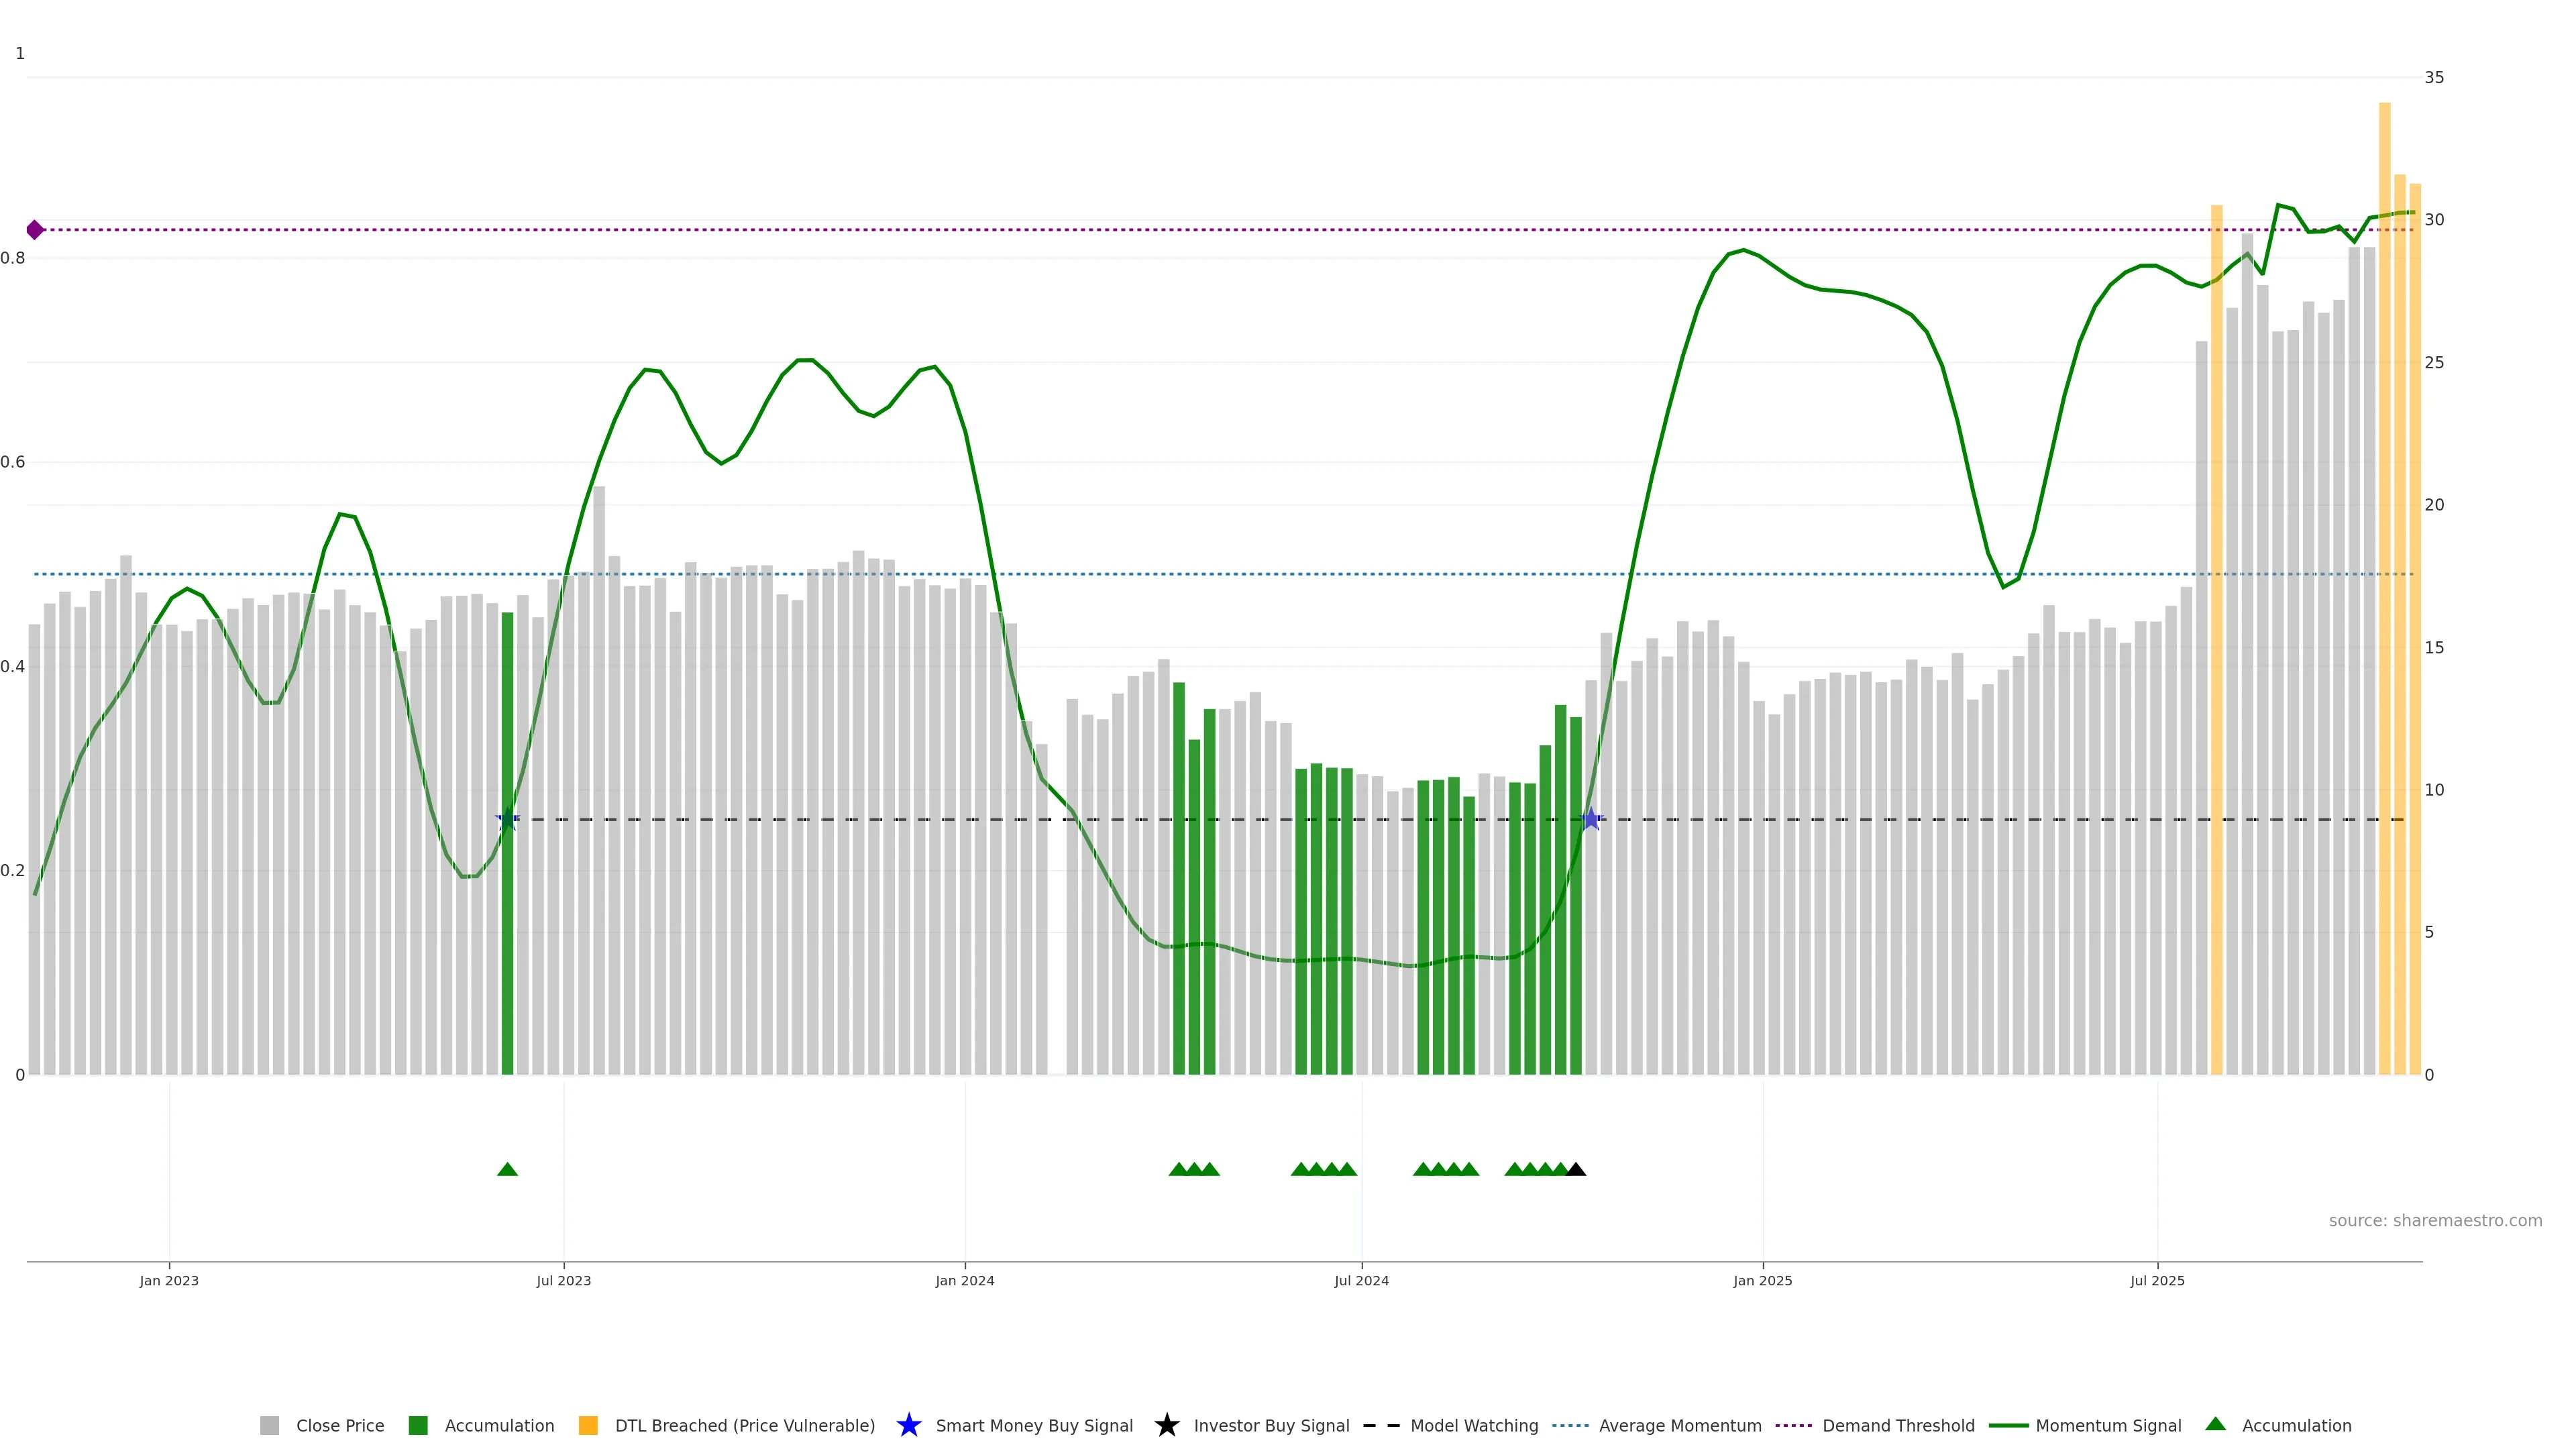Click the Jul 2025 axis label
Viewport: 2576px width, 1449px height.
(x=2157, y=1281)
